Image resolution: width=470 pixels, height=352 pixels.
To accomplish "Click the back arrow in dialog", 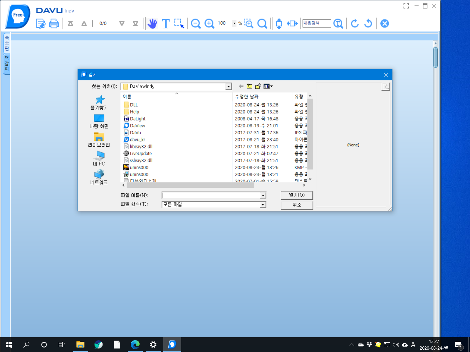I will point(241,86).
